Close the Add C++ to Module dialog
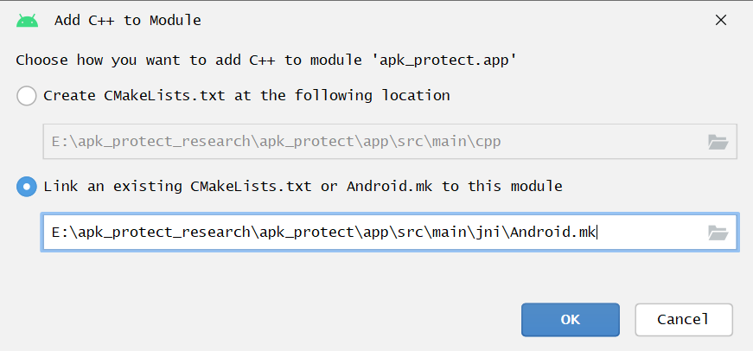 [721, 20]
